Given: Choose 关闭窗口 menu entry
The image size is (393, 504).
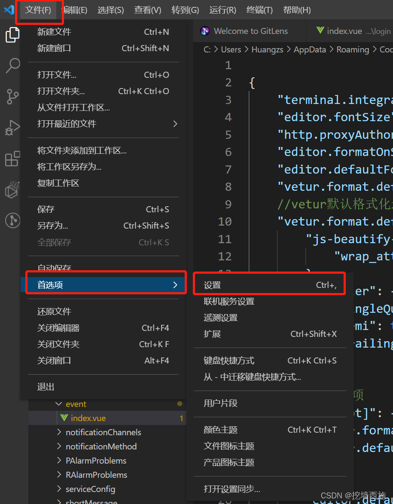Looking at the screenshot, I should tap(103, 360).
